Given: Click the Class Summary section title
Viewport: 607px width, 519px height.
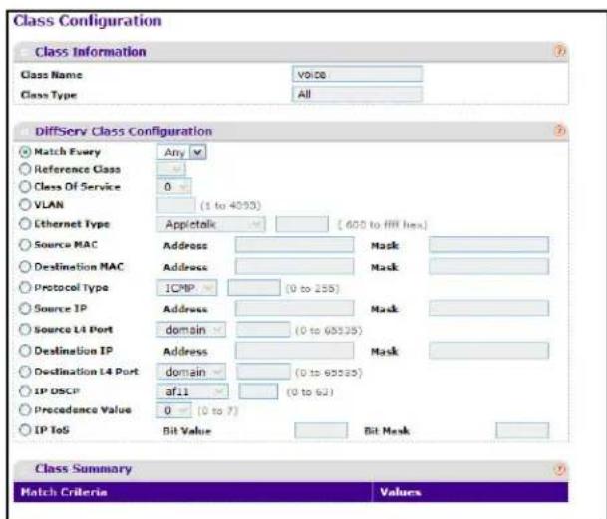Looking at the screenshot, I should [84, 468].
